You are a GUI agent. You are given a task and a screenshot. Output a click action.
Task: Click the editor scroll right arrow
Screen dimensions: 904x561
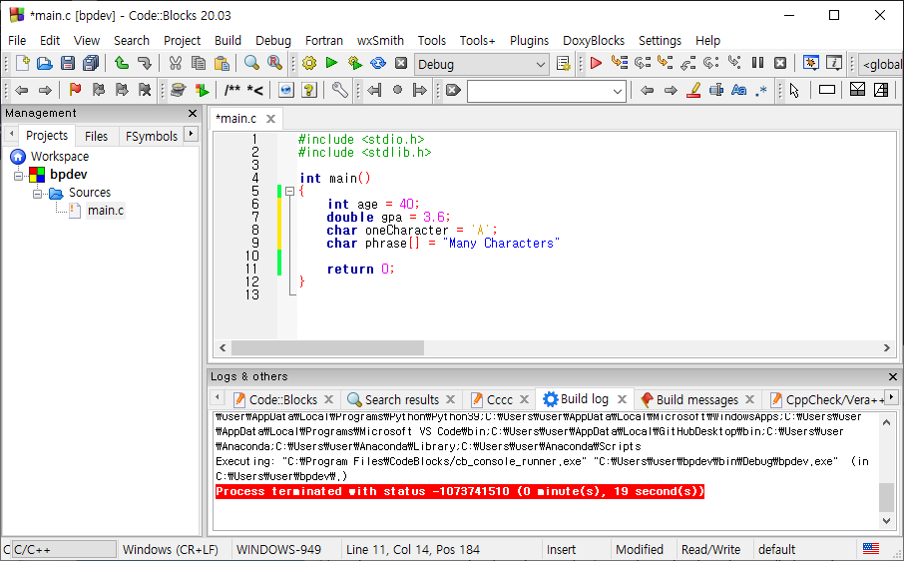[x=887, y=347]
